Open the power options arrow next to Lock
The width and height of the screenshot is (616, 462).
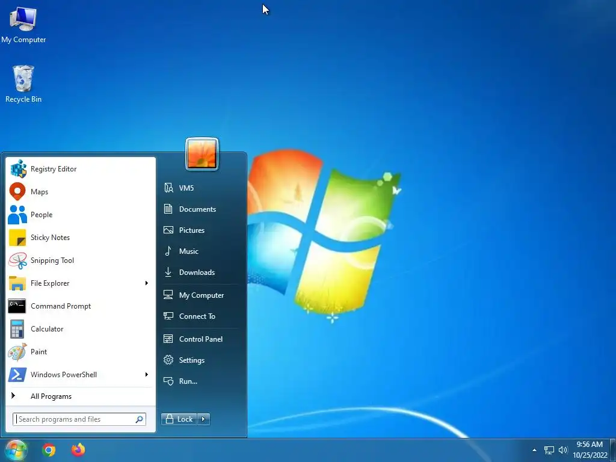click(203, 419)
